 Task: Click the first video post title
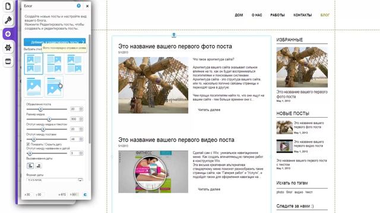pos(176,140)
